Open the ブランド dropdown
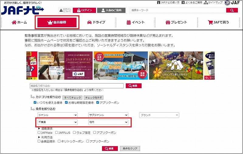Viewport: 243px width, 154px height. coord(159,115)
